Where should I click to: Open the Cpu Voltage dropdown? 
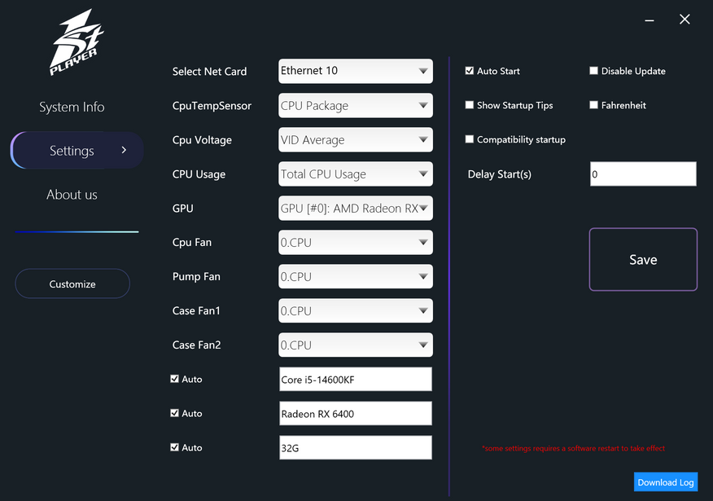click(355, 139)
